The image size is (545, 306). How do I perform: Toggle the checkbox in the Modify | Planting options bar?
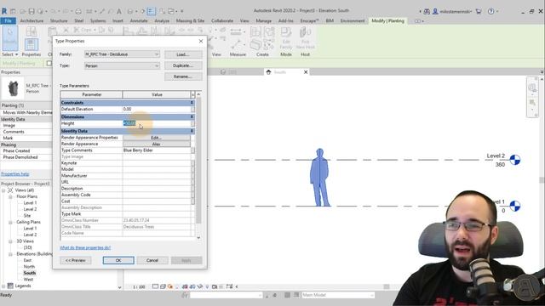(49, 63)
